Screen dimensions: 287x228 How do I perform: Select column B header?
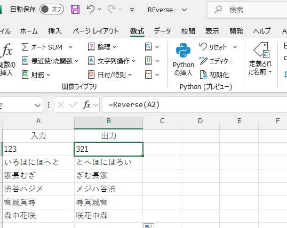108,121
